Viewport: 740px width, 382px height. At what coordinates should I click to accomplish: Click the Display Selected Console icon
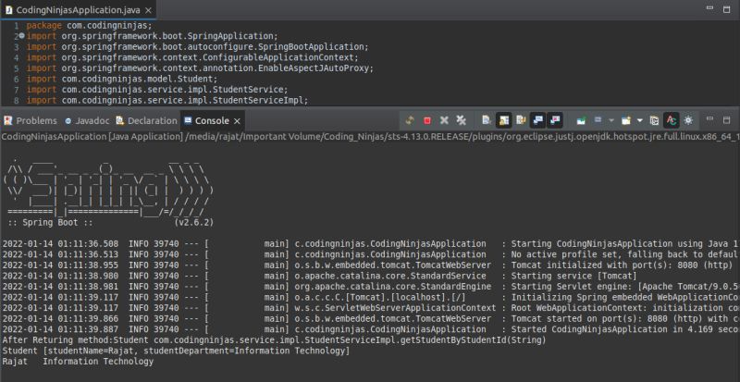tap(598, 120)
